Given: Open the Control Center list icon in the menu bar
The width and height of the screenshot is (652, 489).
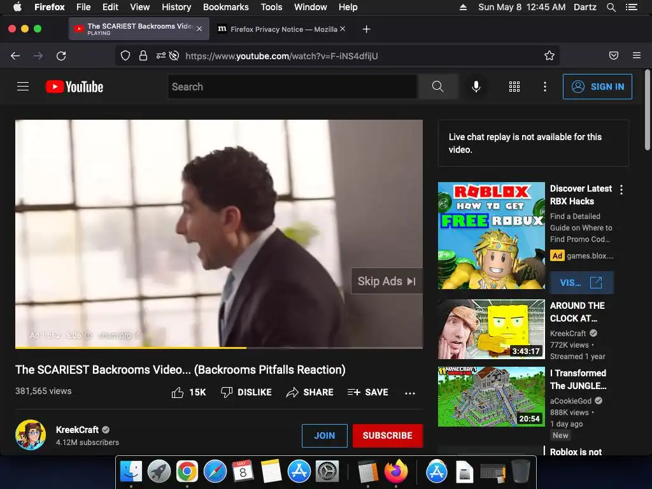Looking at the screenshot, I should click(632, 7).
